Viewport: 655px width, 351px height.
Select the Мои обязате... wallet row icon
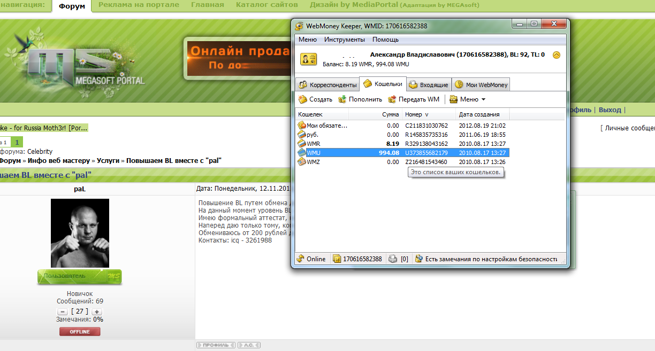click(302, 126)
